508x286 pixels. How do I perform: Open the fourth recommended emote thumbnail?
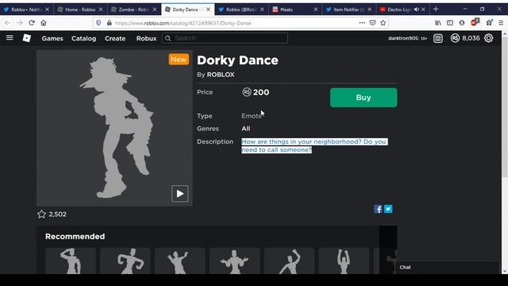point(235,261)
